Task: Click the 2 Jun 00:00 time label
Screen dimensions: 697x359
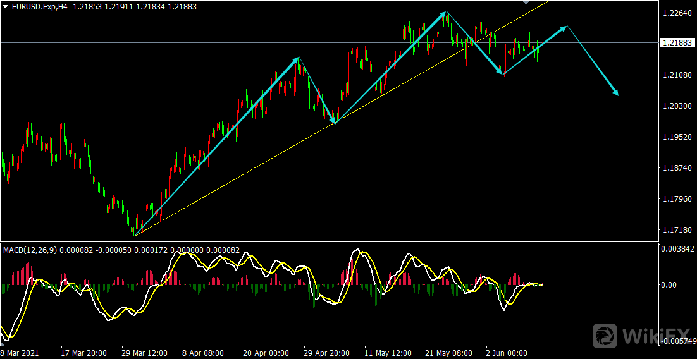Action: (x=507, y=353)
